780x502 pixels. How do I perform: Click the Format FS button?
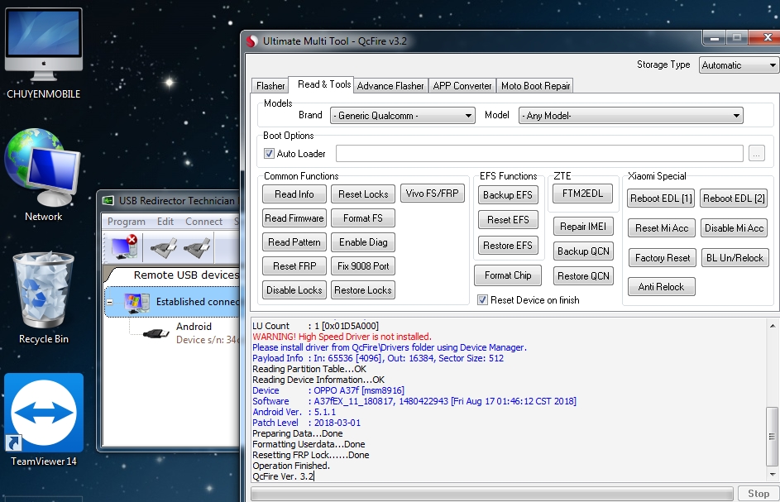tap(363, 218)
